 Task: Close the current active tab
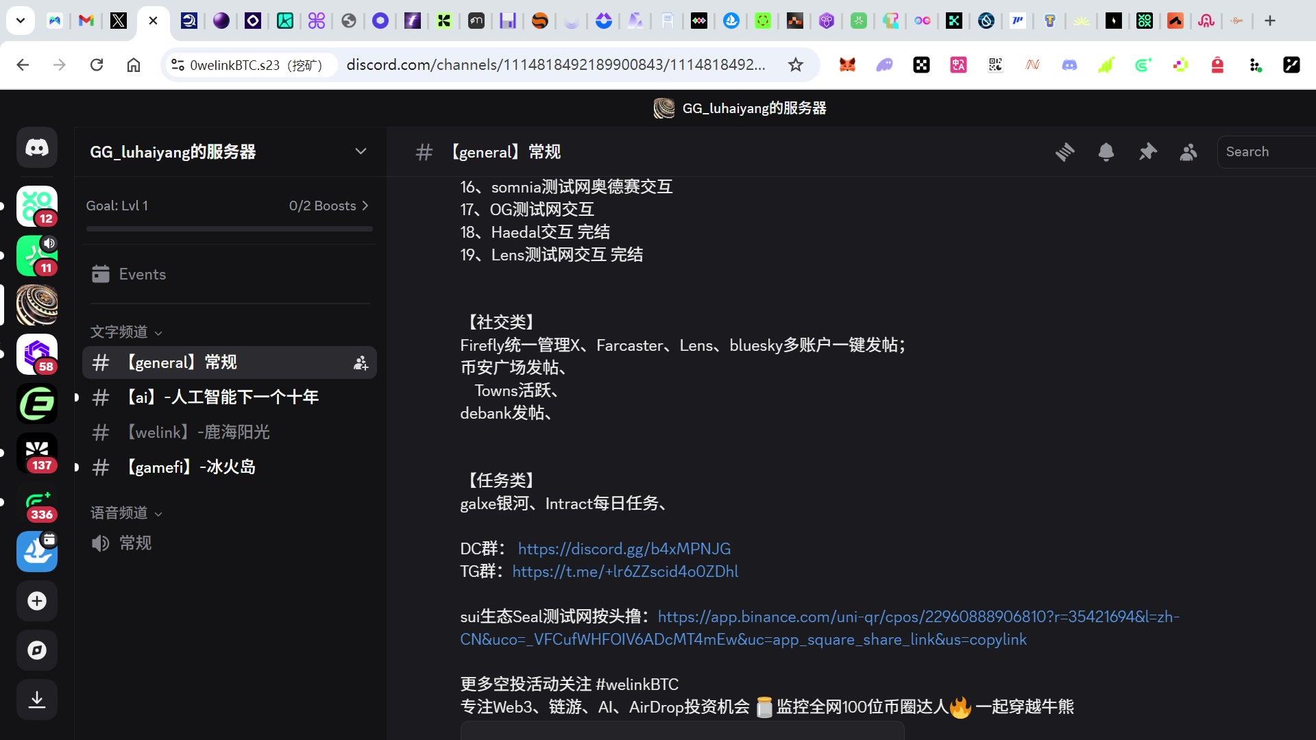pyautogui.click(x=153, y=21)
